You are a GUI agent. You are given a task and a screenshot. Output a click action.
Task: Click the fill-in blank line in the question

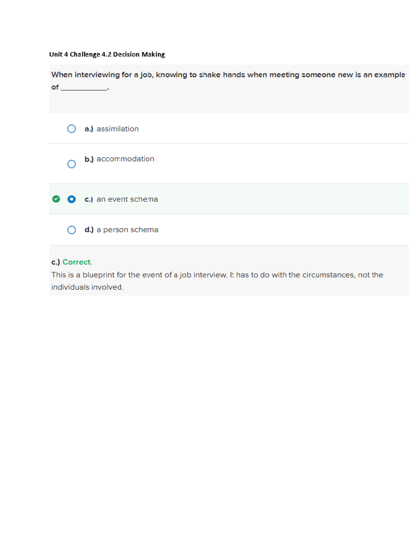tap(84, 88)
